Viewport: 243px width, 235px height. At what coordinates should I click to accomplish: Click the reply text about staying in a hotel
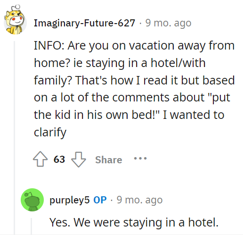click(134, 222)
